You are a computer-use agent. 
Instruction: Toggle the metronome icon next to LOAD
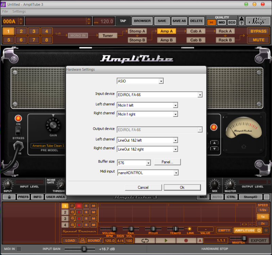[x=82, y=240]
